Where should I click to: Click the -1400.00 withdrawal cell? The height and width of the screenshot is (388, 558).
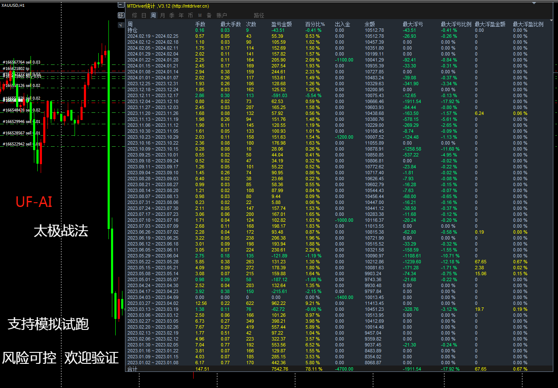(344, 298)
